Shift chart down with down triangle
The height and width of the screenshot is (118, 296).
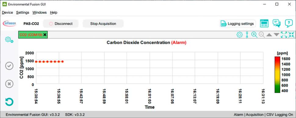pyautogui.click(x=276, y=35)
